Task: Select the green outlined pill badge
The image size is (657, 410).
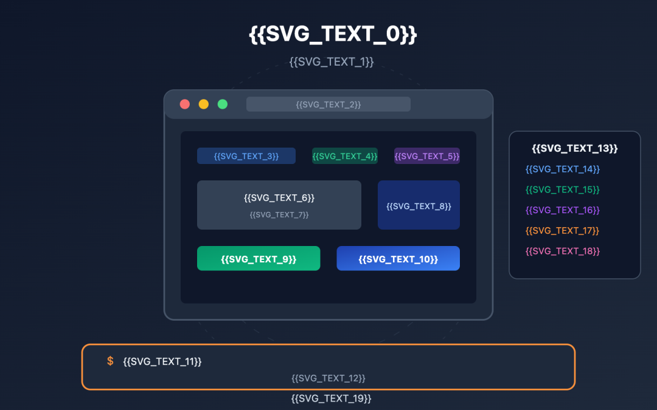Action: (x=344, y=155)
